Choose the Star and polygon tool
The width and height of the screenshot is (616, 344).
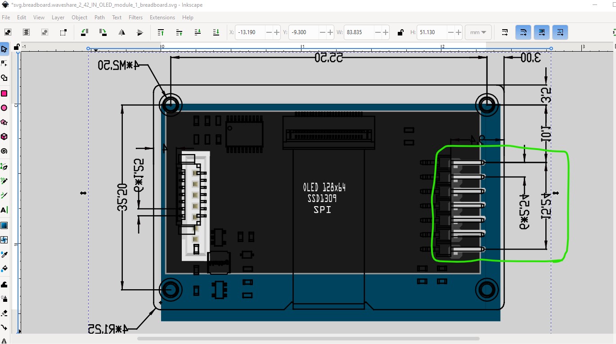[4, 122]
